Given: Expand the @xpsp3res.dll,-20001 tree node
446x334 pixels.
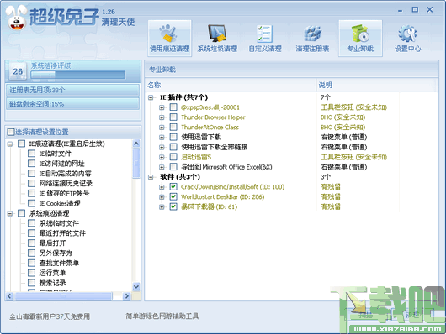Looking at the screenshot, I should [162, 107].
